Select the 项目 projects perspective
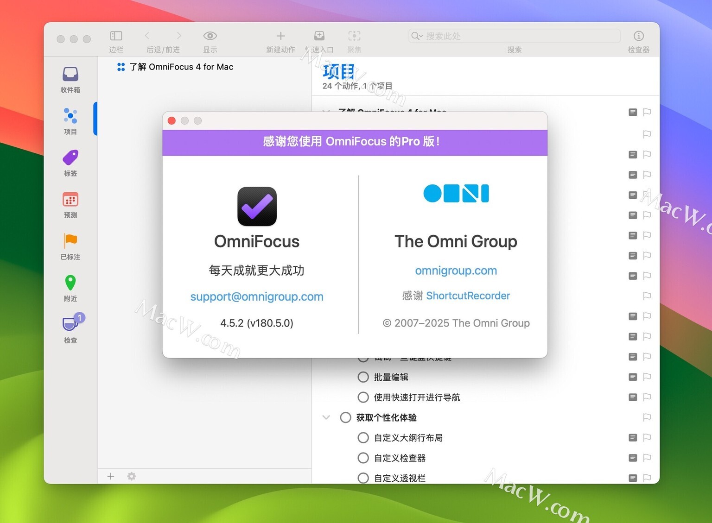 coord(70,121)
